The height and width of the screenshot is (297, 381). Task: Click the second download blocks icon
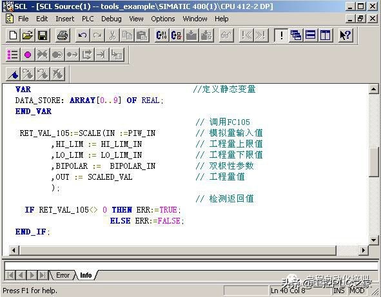(206, 35)
